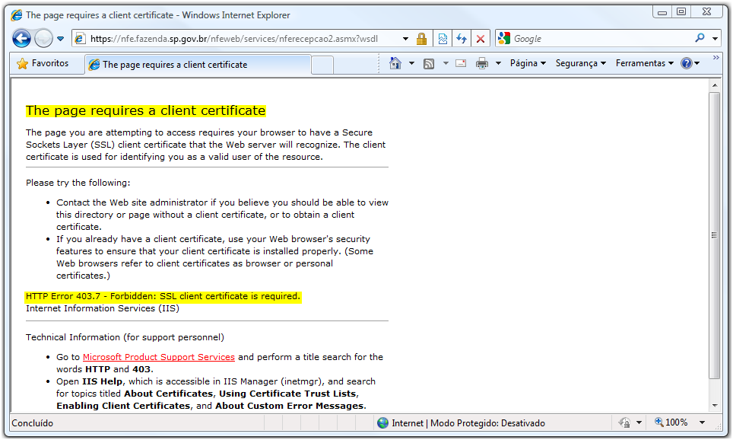Viewport: 733px width, 440px height.
Task: Click the Back navigation button
Action: (21, 38)
